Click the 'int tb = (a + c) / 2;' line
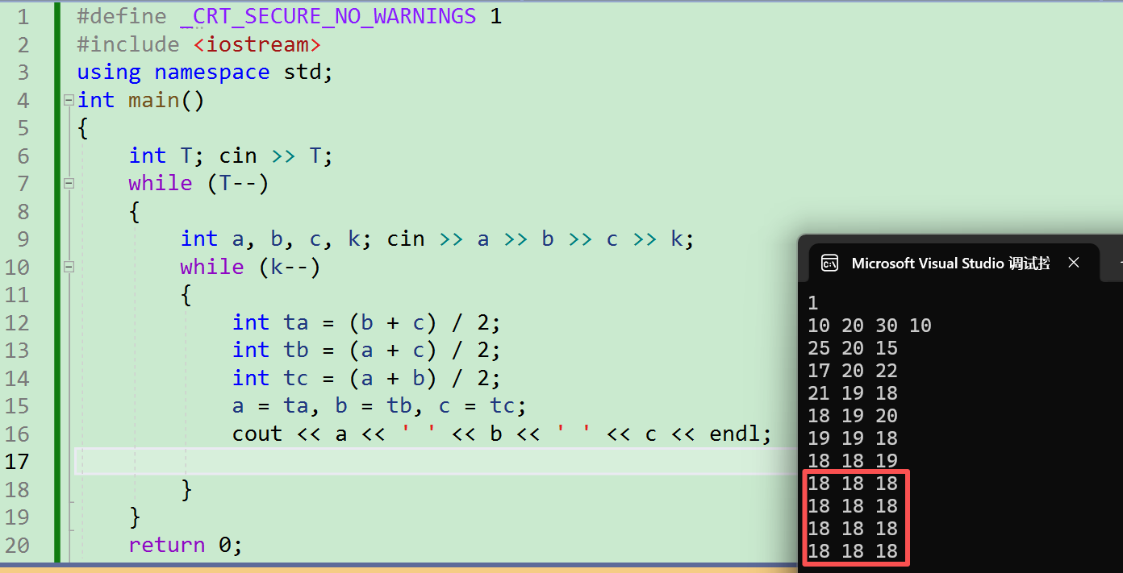The width and height of the screenshot is (1123, 573). point(366,350)
